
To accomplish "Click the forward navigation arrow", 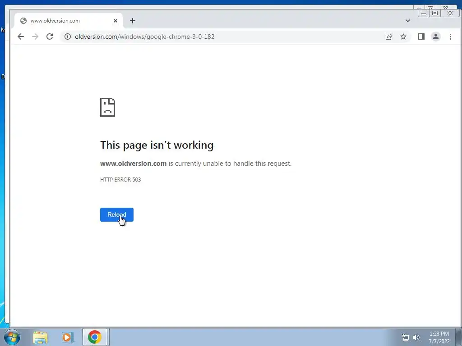I will [x=35, y=36].
